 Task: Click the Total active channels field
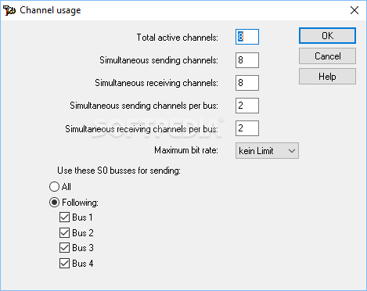pyautogui.click(x=247, y=37)
